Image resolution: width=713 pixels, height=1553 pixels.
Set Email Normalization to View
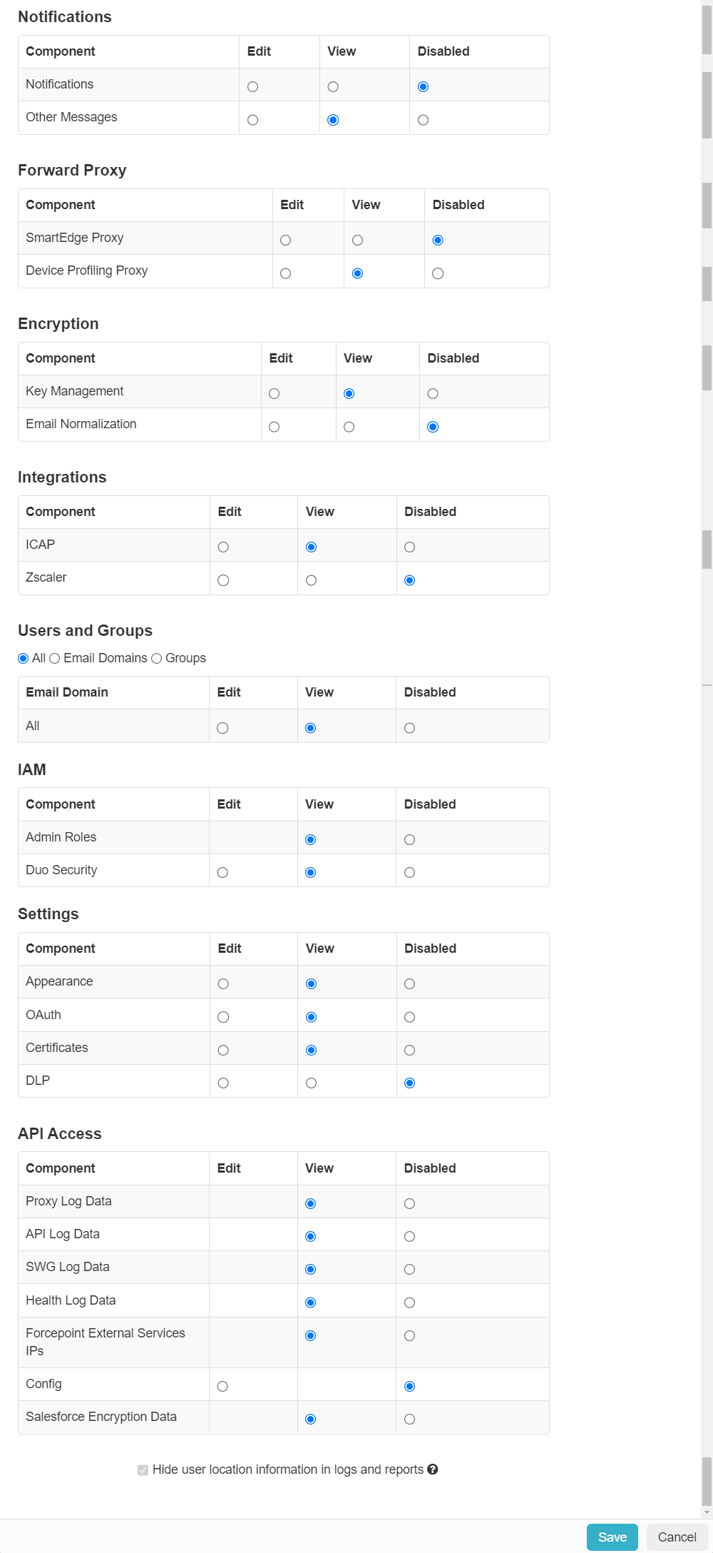(348, 426)
